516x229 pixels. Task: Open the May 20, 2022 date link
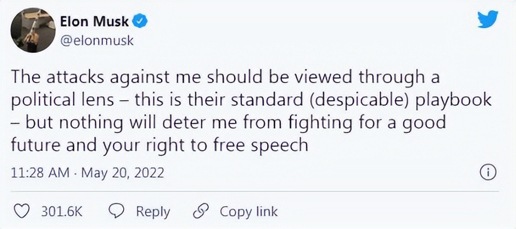click(x=123, y=173)
